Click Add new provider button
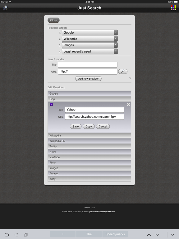The width and height of the screenshot is (179, 239). click(x=89, y=79)
